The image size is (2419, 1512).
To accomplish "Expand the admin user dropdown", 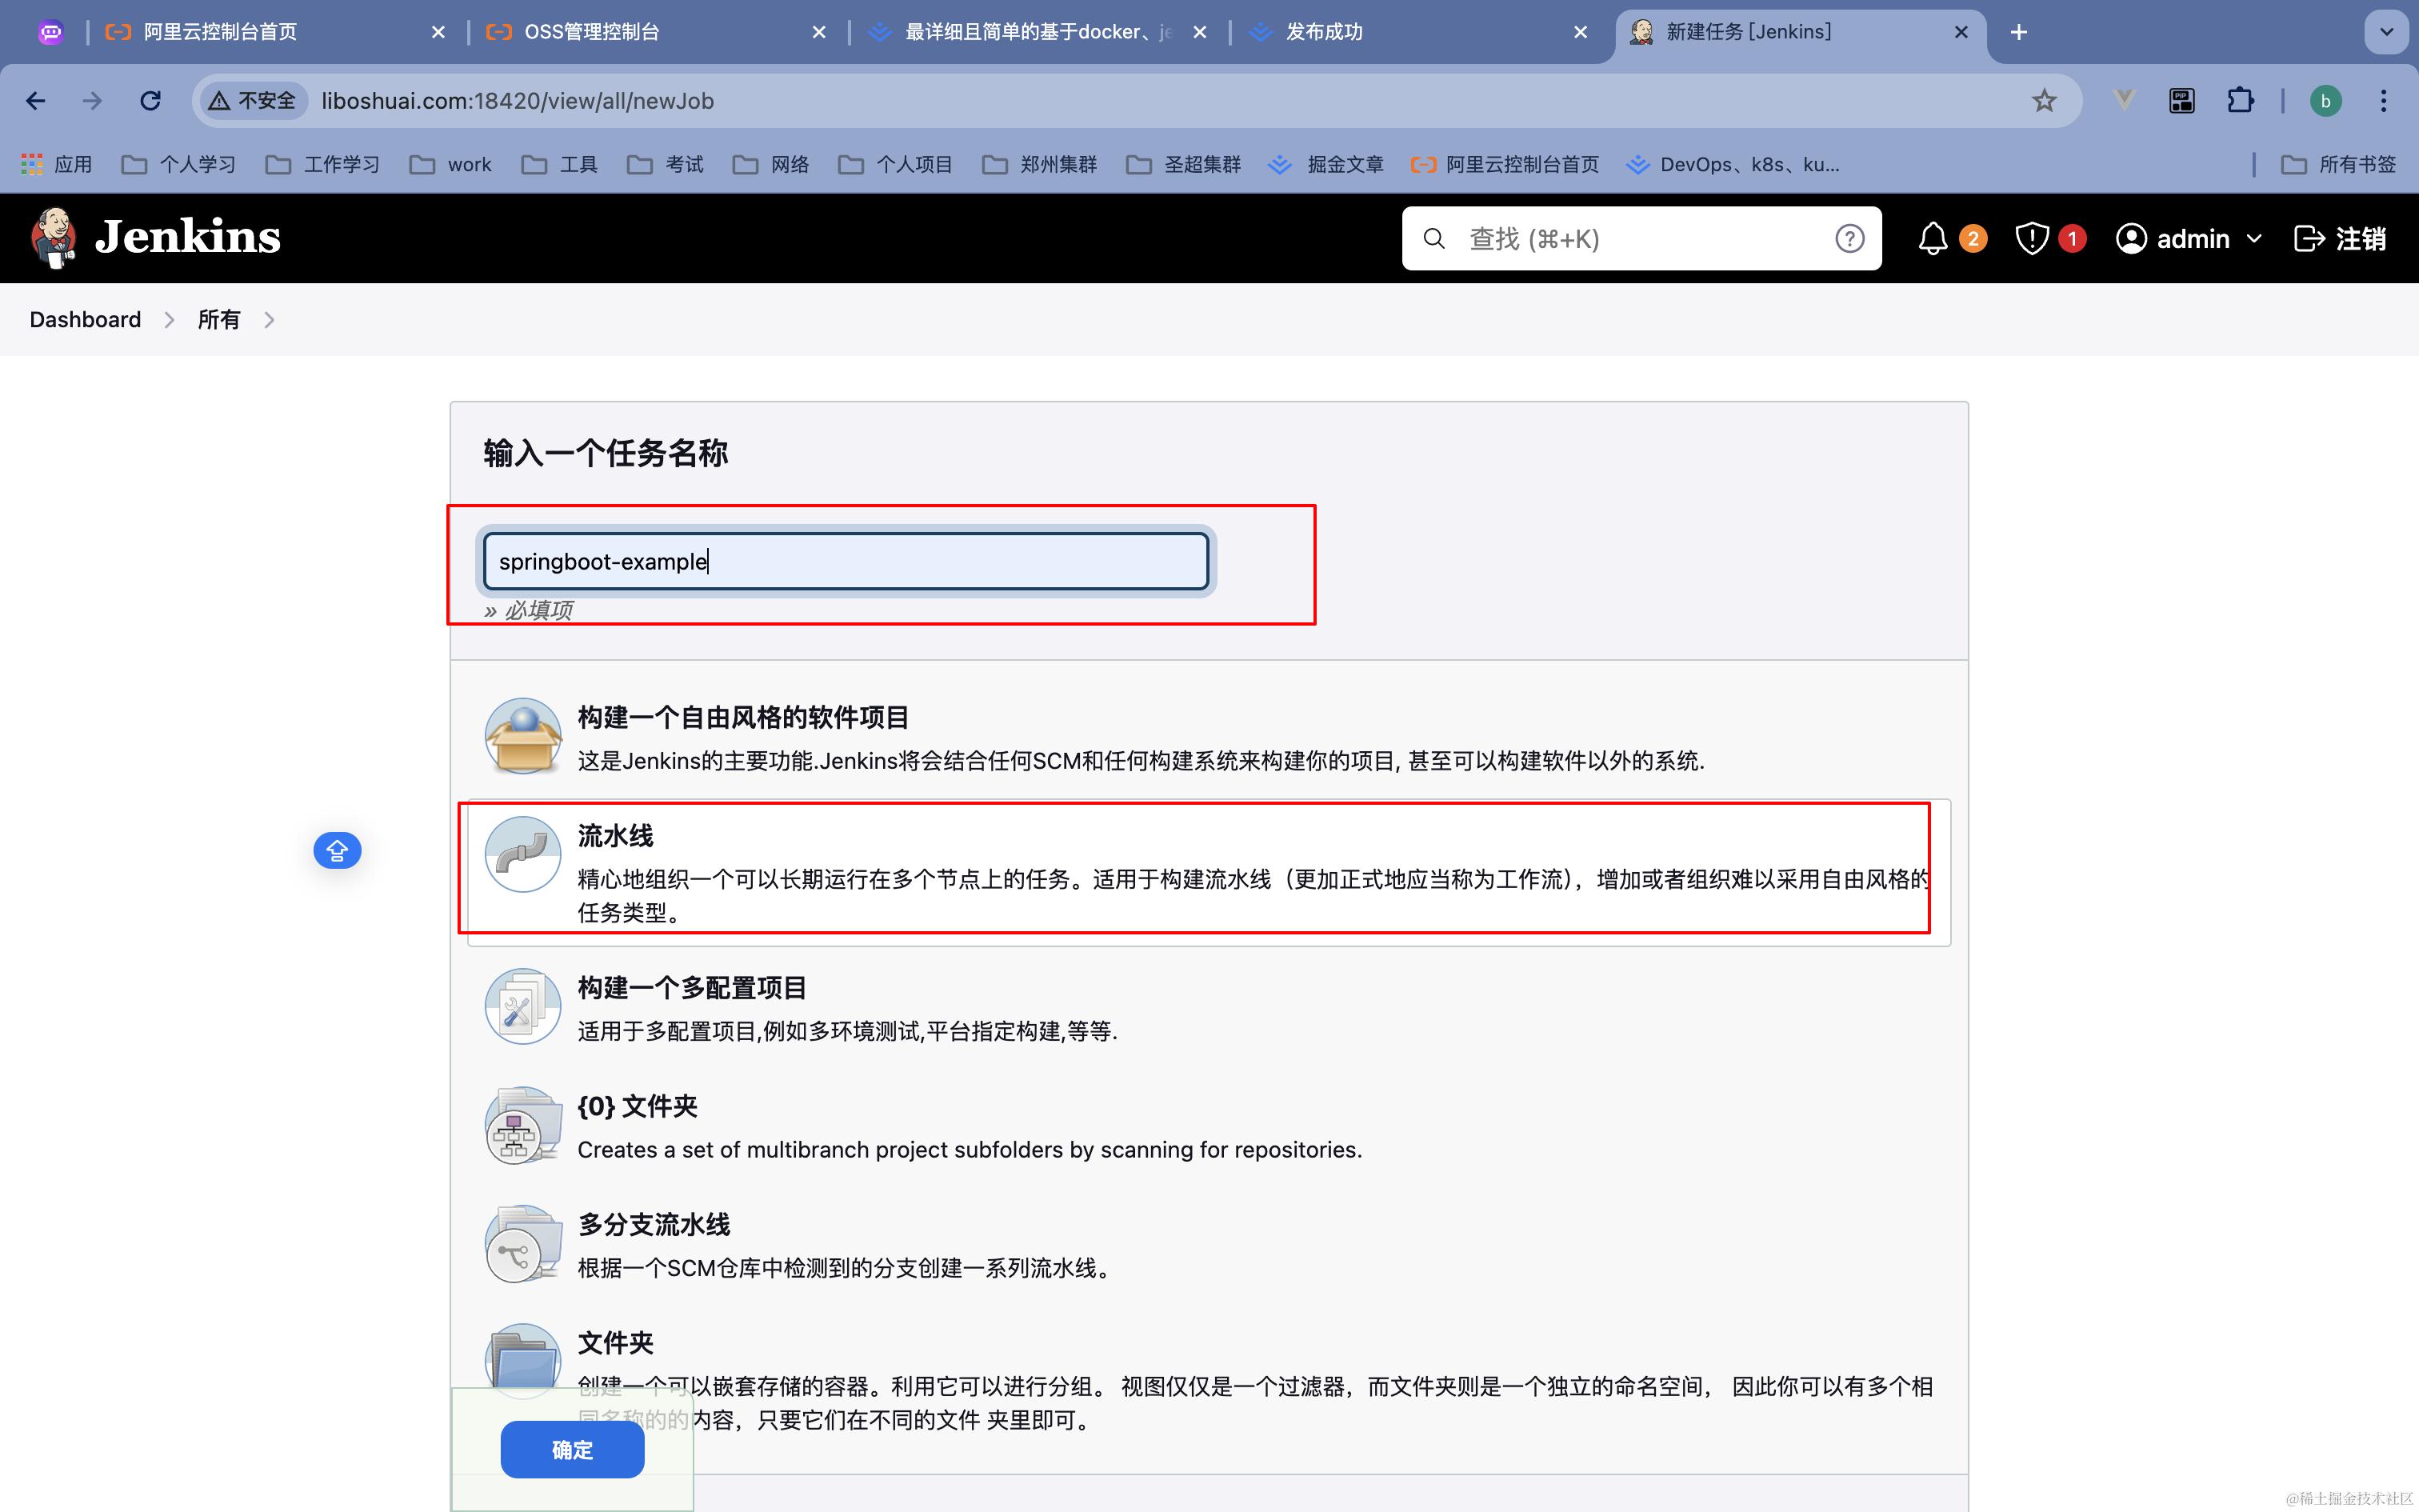I will tap(2254, 239).
